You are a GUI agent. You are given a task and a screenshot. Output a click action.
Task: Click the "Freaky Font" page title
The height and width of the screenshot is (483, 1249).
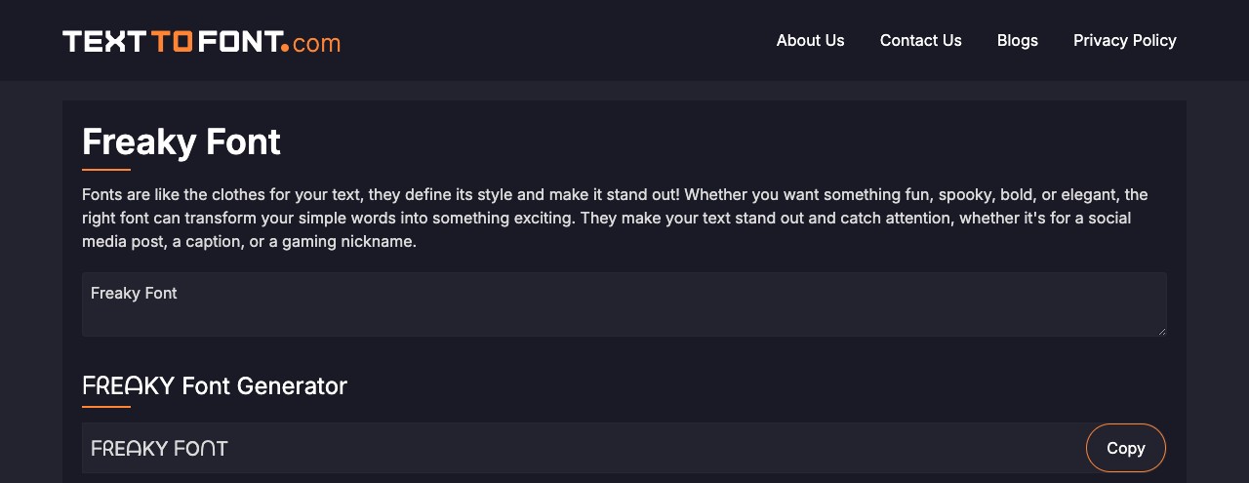(181, 141)
